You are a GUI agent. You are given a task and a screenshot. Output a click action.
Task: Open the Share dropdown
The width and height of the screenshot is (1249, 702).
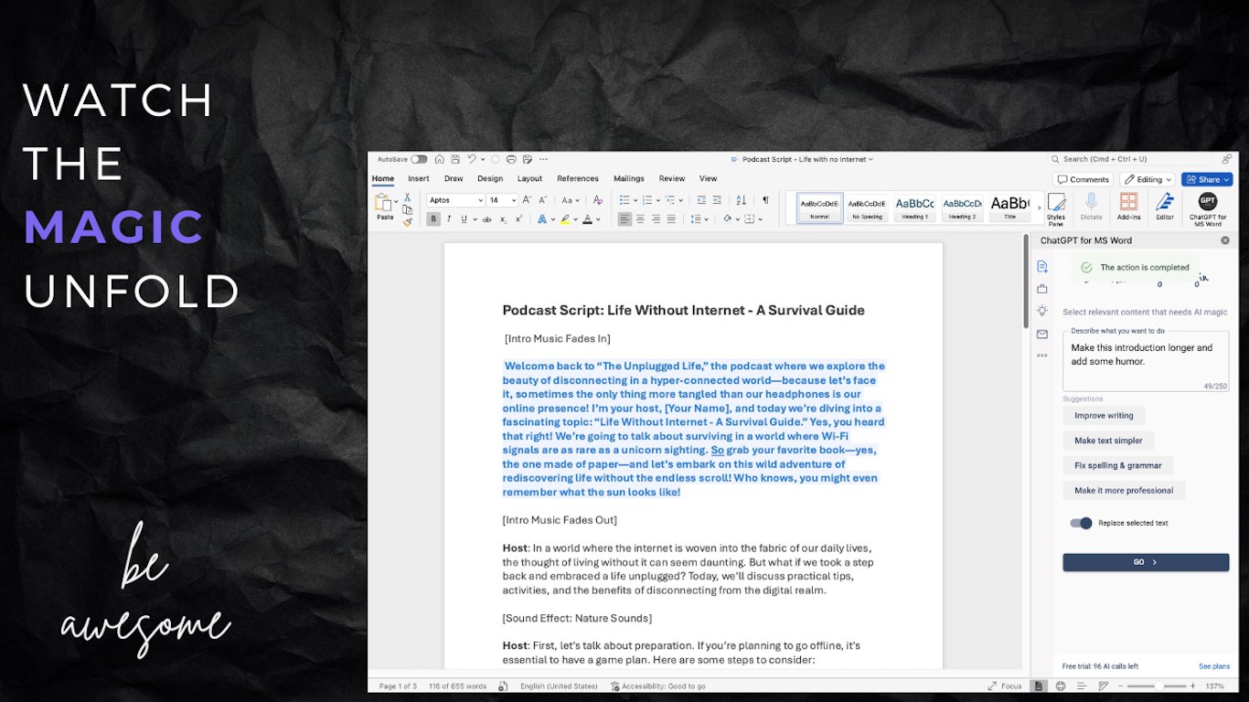coord(1207,179)
